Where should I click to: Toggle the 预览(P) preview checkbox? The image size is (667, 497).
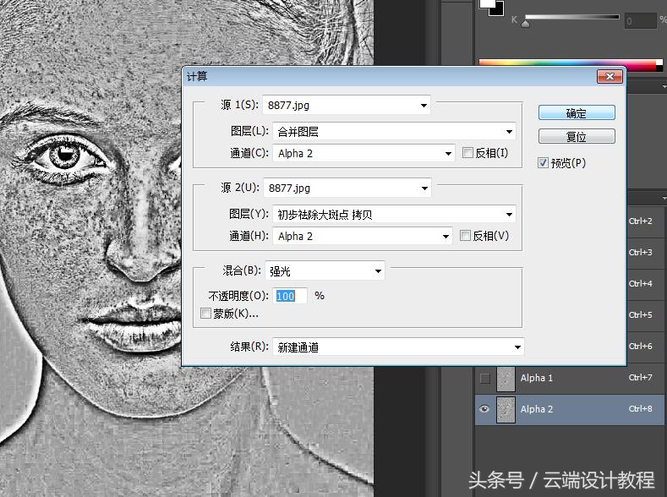[x=543, y=163]
